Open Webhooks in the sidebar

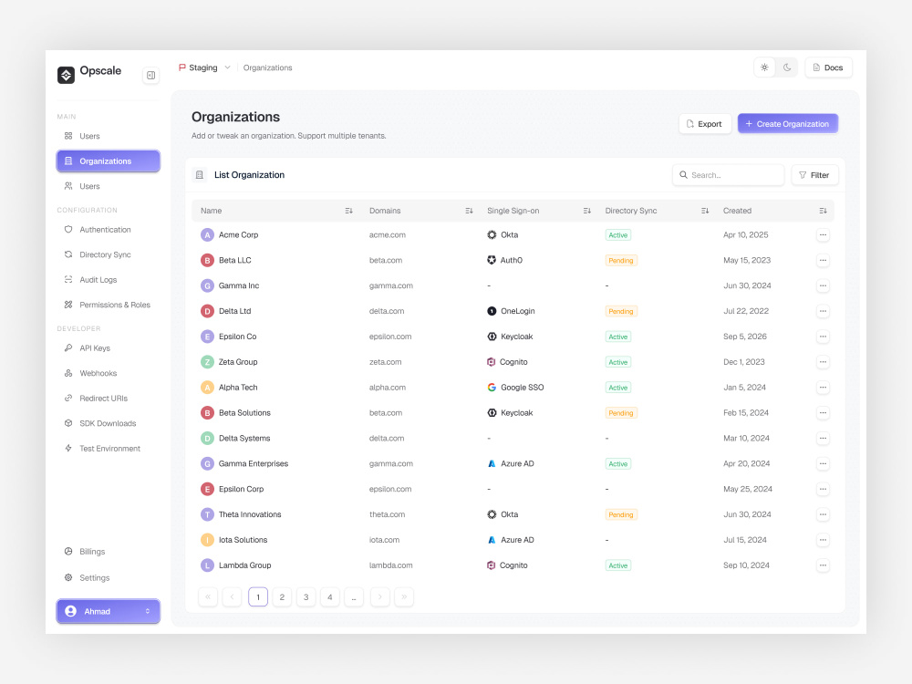tap(109, 373)
